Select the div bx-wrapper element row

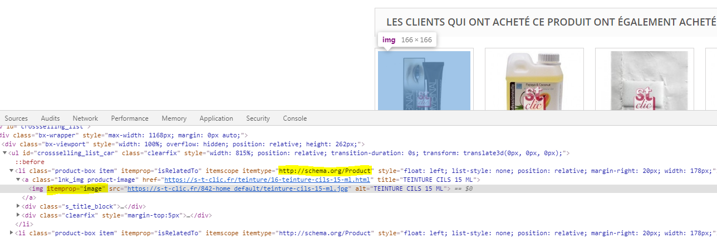pos(358,135)
